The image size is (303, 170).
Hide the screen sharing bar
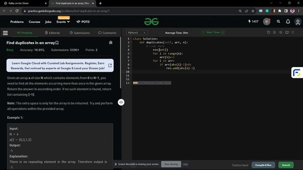pos(185,164)
